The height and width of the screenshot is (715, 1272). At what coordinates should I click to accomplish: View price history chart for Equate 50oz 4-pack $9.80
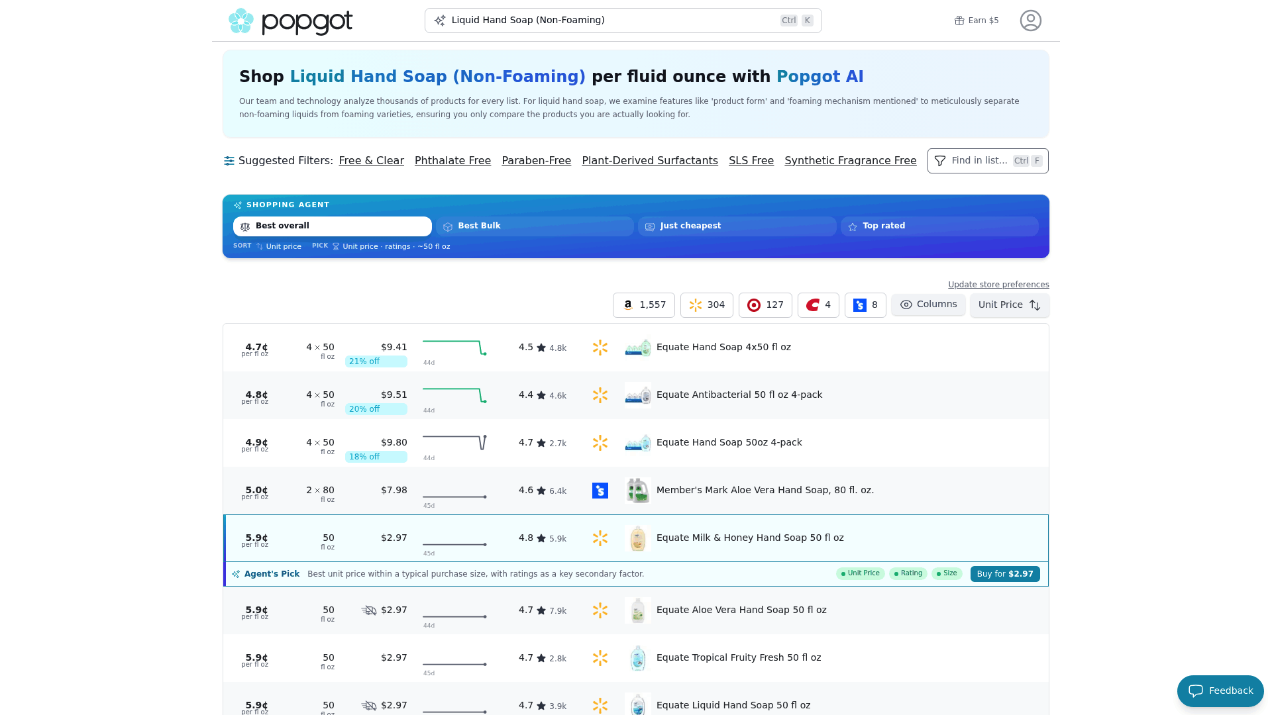click(454, 442)
